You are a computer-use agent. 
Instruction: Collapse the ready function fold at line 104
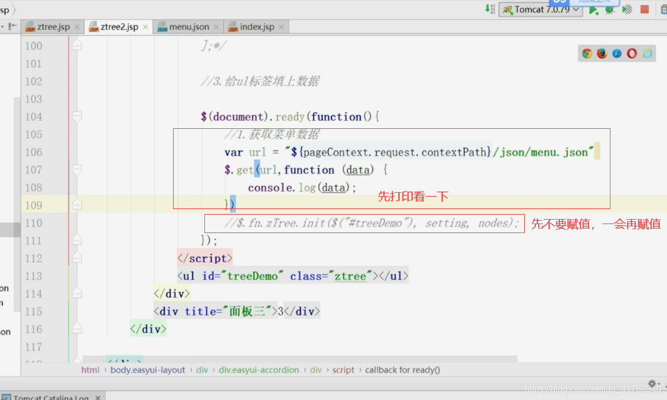tap(77, 116)
